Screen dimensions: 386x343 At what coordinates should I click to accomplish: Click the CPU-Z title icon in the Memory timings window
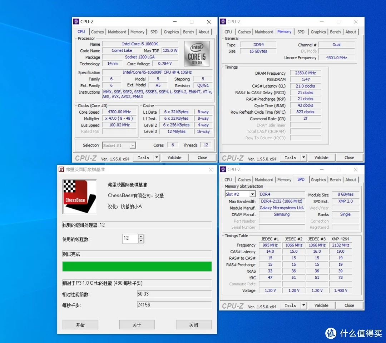coord(223,22)
